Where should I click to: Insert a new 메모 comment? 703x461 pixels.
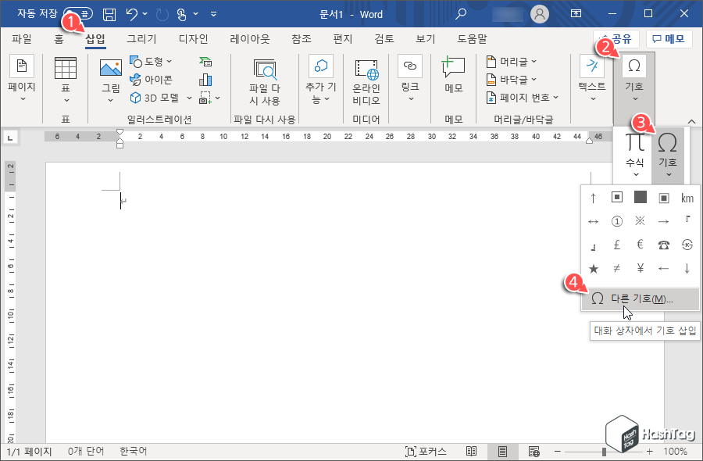[453, 74]
